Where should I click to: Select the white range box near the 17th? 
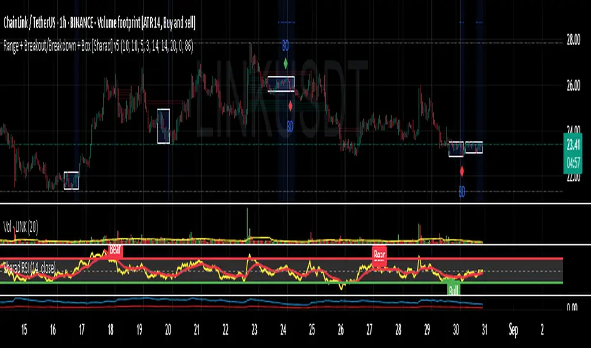[71, 180]
